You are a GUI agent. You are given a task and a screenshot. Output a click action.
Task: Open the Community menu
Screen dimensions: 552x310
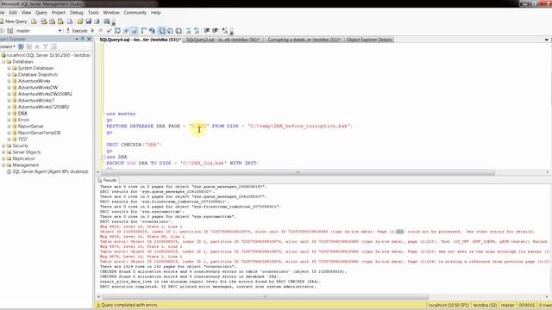(135, 12)
